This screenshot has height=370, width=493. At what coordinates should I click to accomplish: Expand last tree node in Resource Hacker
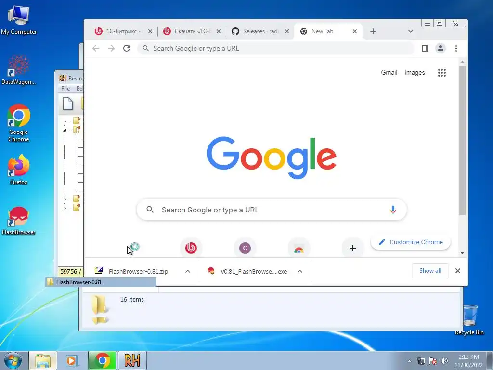65,208
